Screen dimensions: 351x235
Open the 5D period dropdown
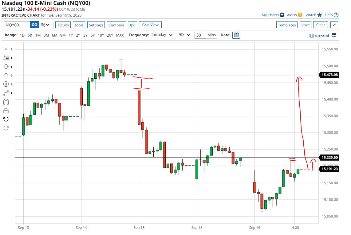coord(184,35)
